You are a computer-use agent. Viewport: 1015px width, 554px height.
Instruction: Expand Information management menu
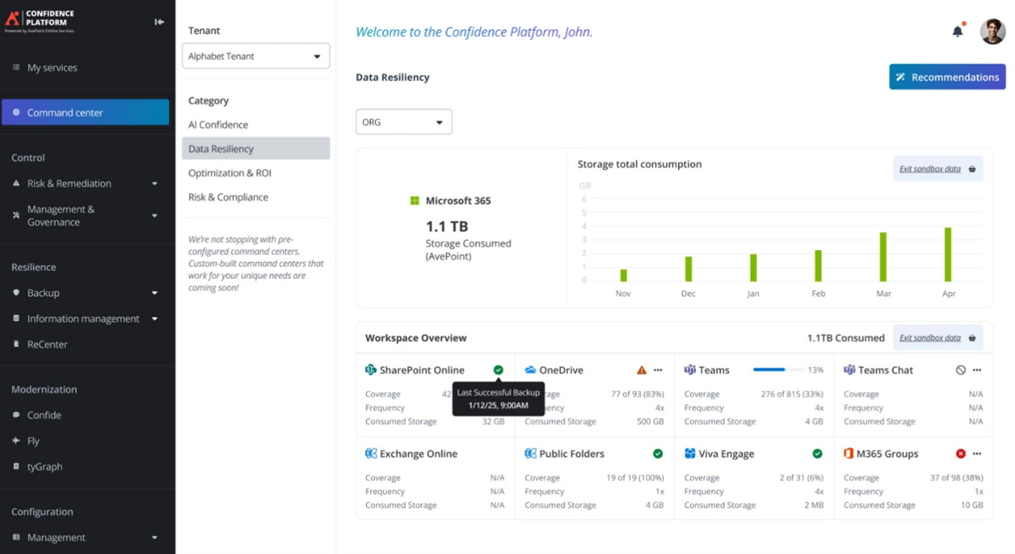tap(155, 318)
